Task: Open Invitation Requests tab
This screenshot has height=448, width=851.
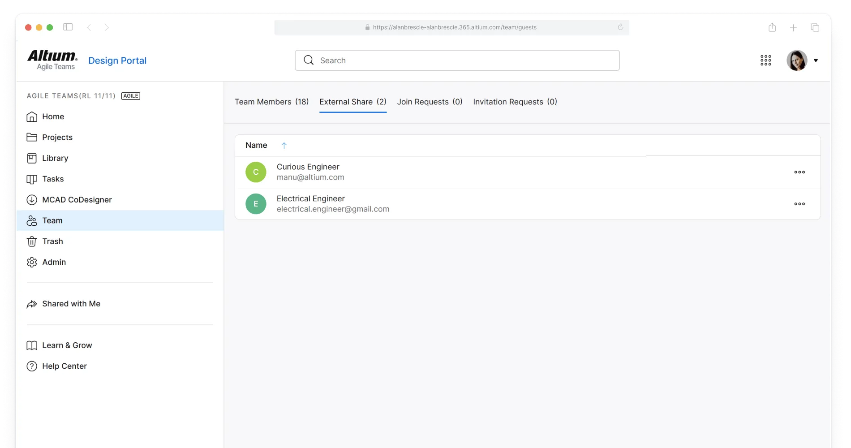Action: 515,102
